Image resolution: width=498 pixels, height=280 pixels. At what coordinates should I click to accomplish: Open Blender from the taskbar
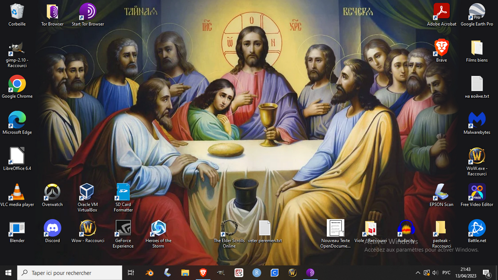coord(149,273)
